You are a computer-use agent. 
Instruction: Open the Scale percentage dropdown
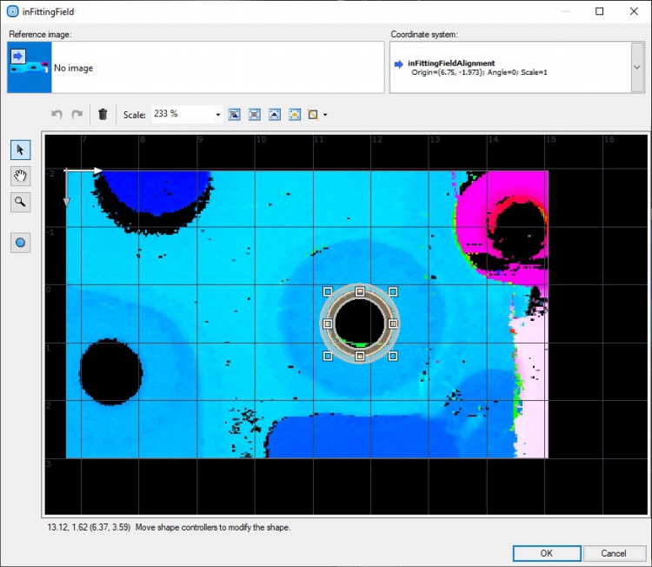(x=217, y=114)
